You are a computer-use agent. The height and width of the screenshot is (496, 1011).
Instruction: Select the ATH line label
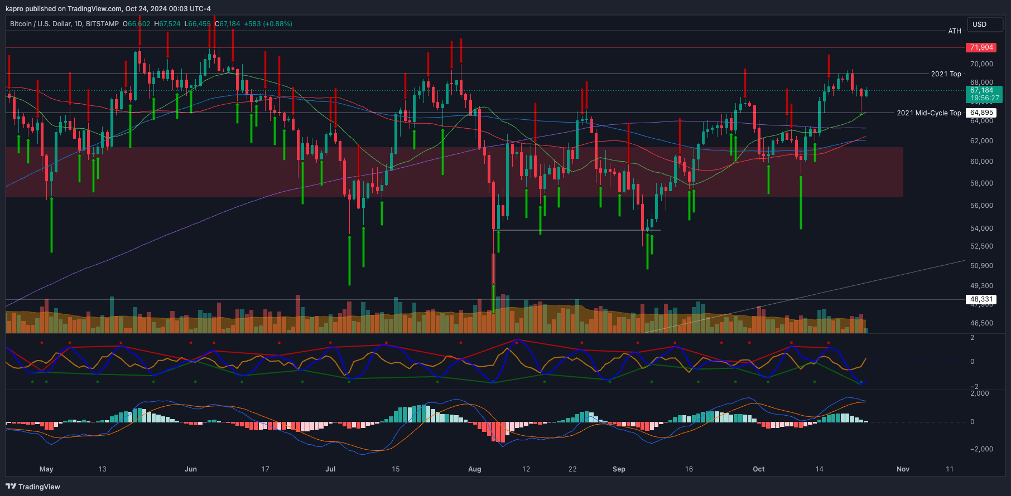pyautogui.click(x=955, y=31)
